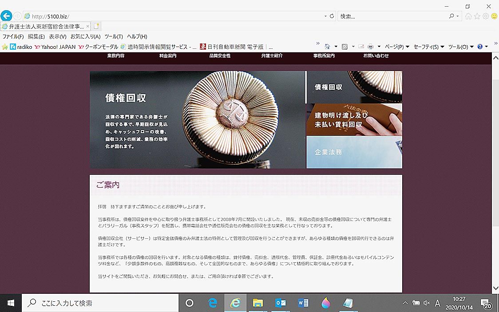Refresh the page with the reload icon
499x312 pixels.
(332, 16)
